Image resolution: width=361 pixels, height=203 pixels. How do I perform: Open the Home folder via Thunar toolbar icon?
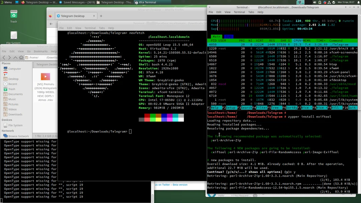point(21,58)
